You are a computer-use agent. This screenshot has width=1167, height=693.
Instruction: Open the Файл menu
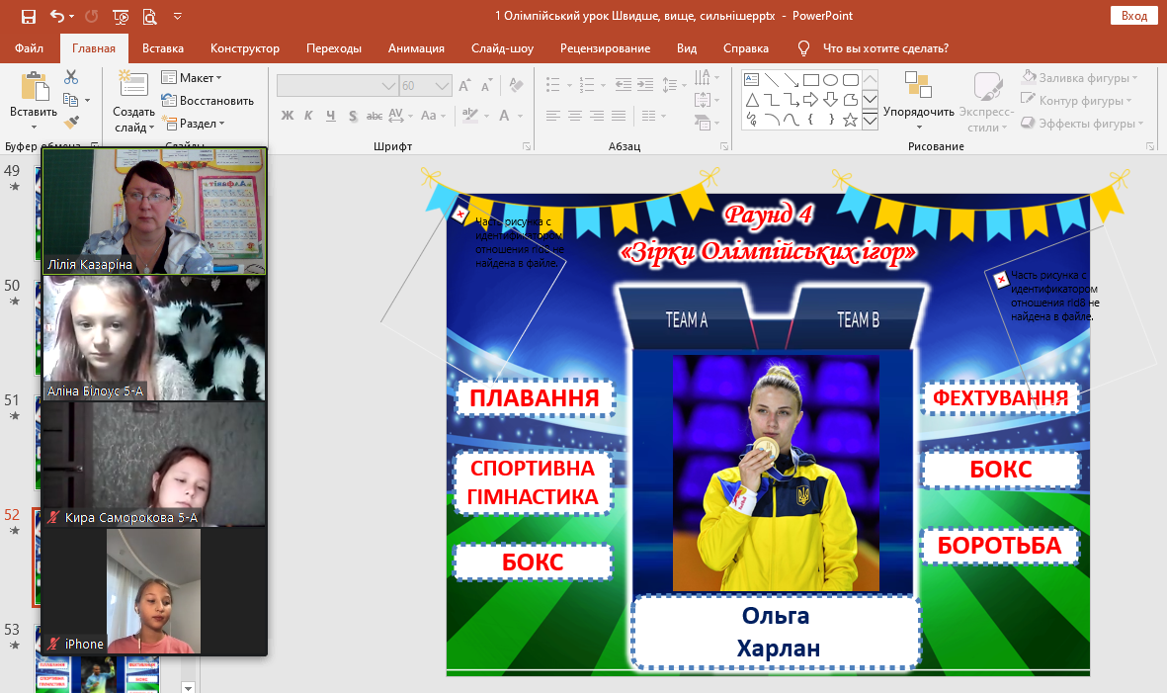click(29, 48)
